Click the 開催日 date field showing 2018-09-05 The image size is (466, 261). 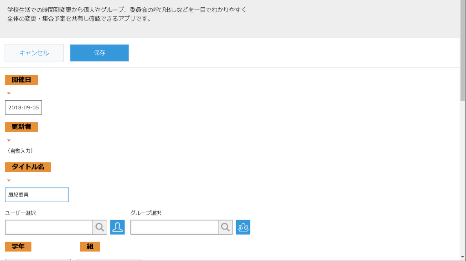(23, 107)
